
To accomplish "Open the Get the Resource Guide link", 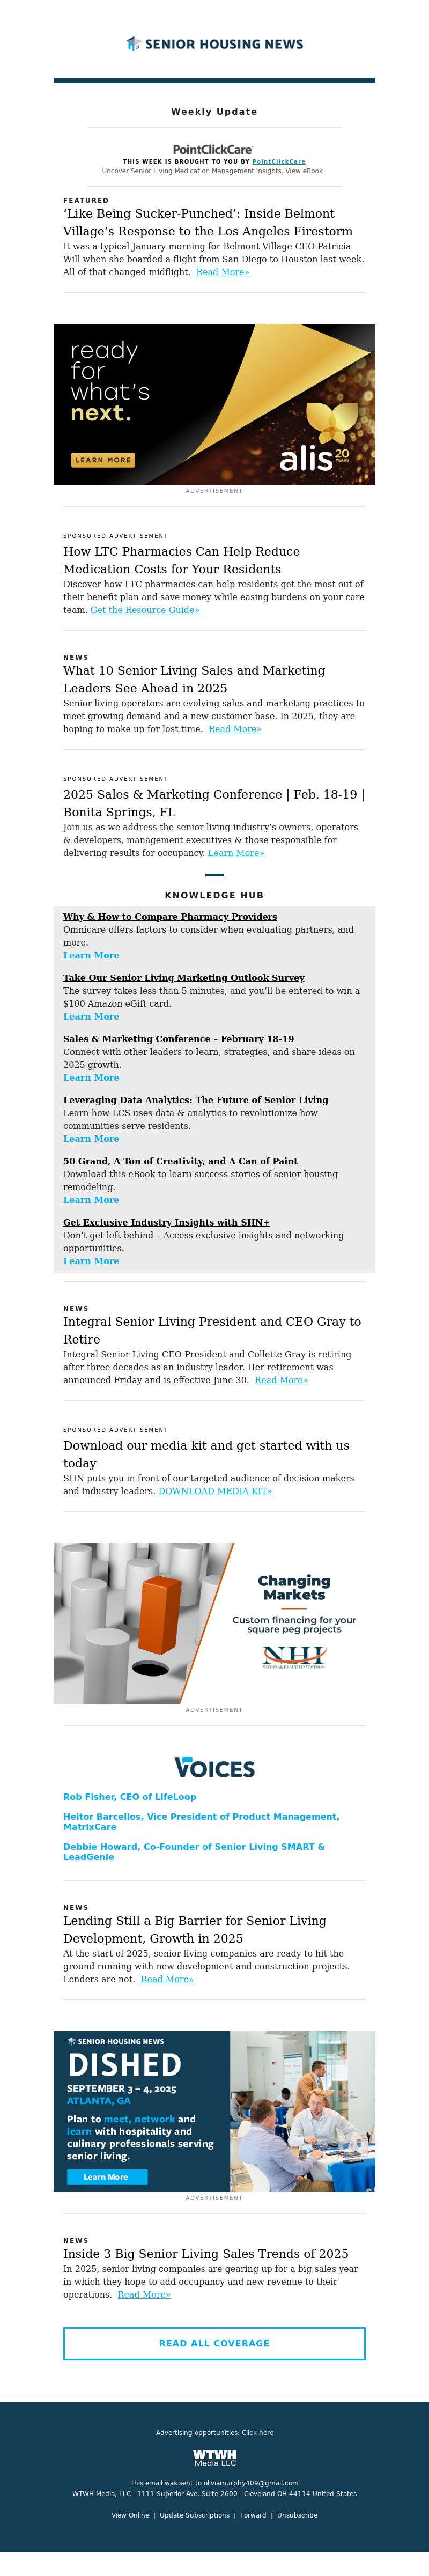I will tap(144, 610).
